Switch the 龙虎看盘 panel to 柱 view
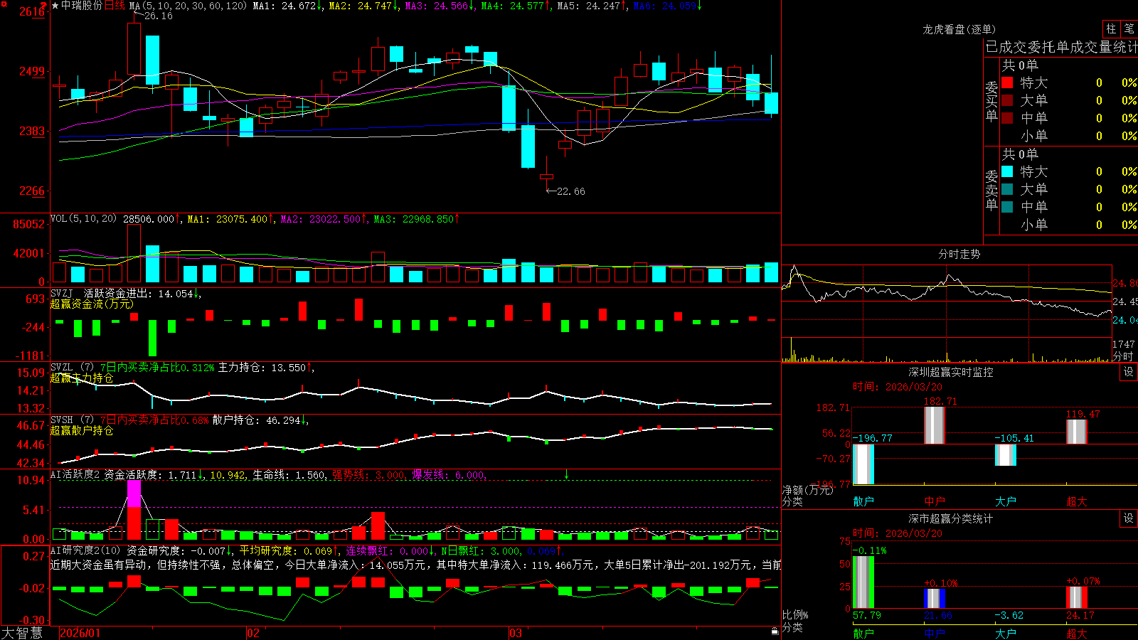The height and width of the screenshot is (640, 1138). [1111, 28]
